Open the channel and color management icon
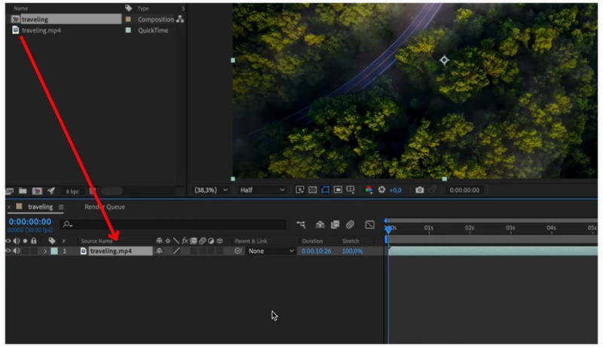 pos(369,190)
